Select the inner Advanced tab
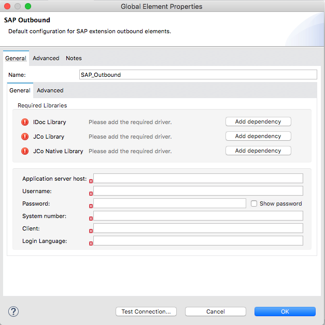The width and height of the screenshot is (325, 325). [50, 90]
